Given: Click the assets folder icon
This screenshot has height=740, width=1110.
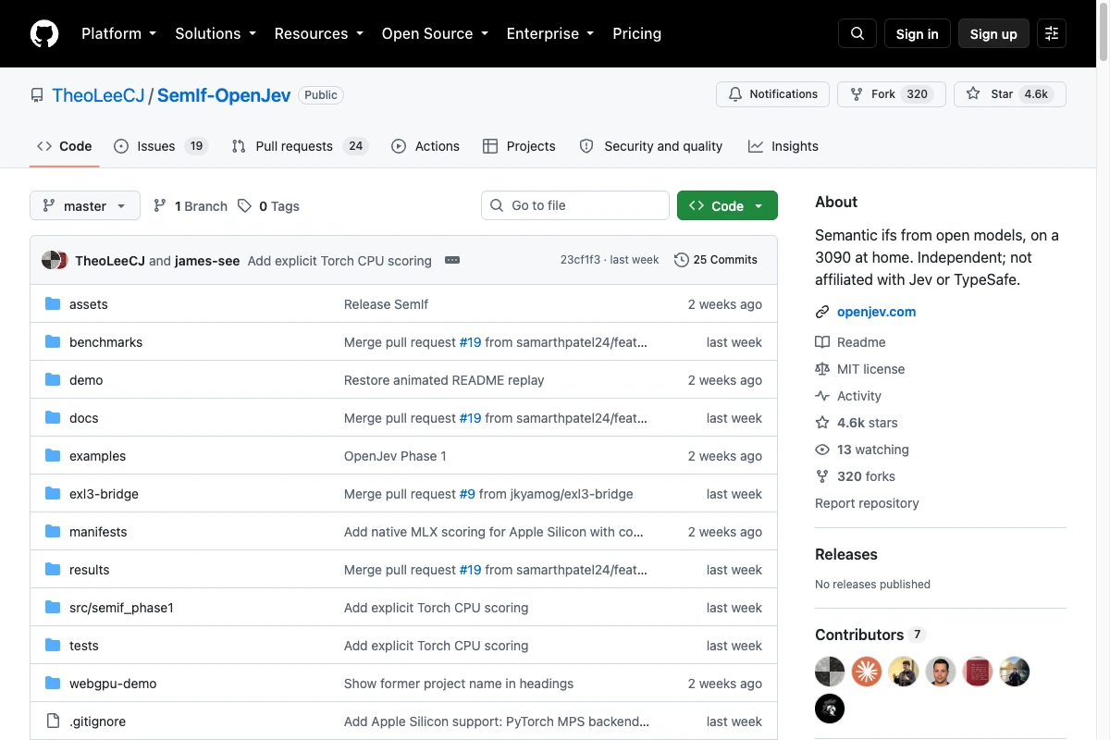Looking at the screenshot, I should (53, 304).
